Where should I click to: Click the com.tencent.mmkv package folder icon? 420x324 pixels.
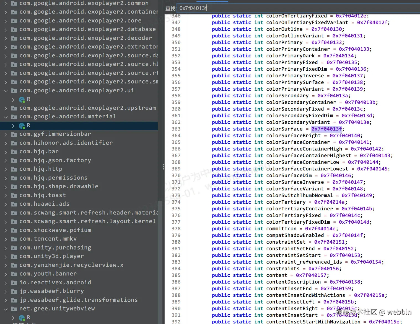[x=14, y=239]
